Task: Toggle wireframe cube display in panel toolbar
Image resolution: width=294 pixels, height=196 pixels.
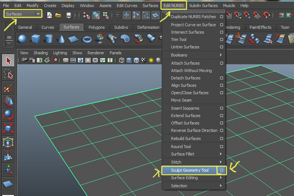Action: coord(122,60)
